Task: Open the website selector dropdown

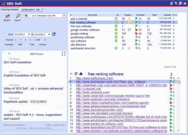Action: pos(64,16)
